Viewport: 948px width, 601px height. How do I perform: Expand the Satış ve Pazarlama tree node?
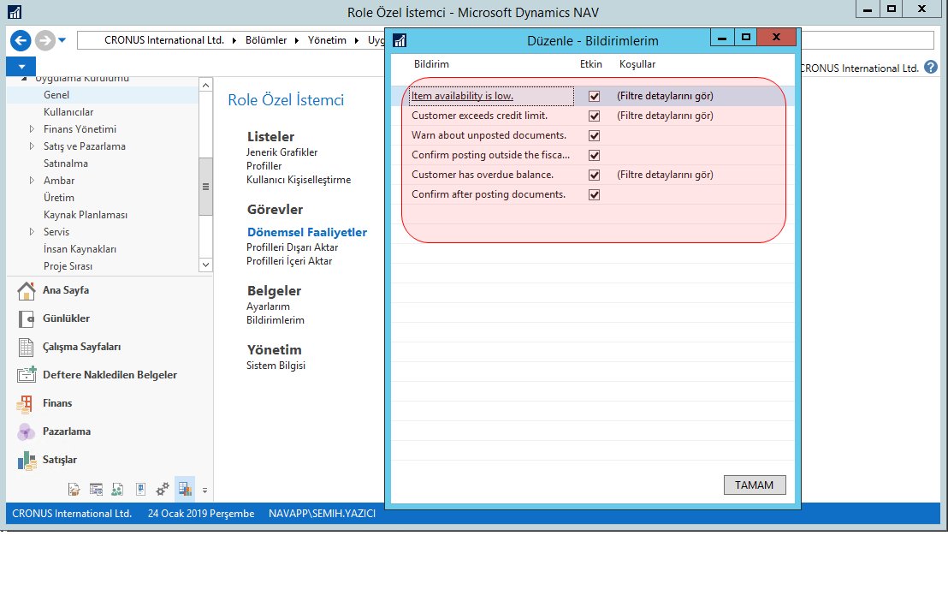[32, 146]
